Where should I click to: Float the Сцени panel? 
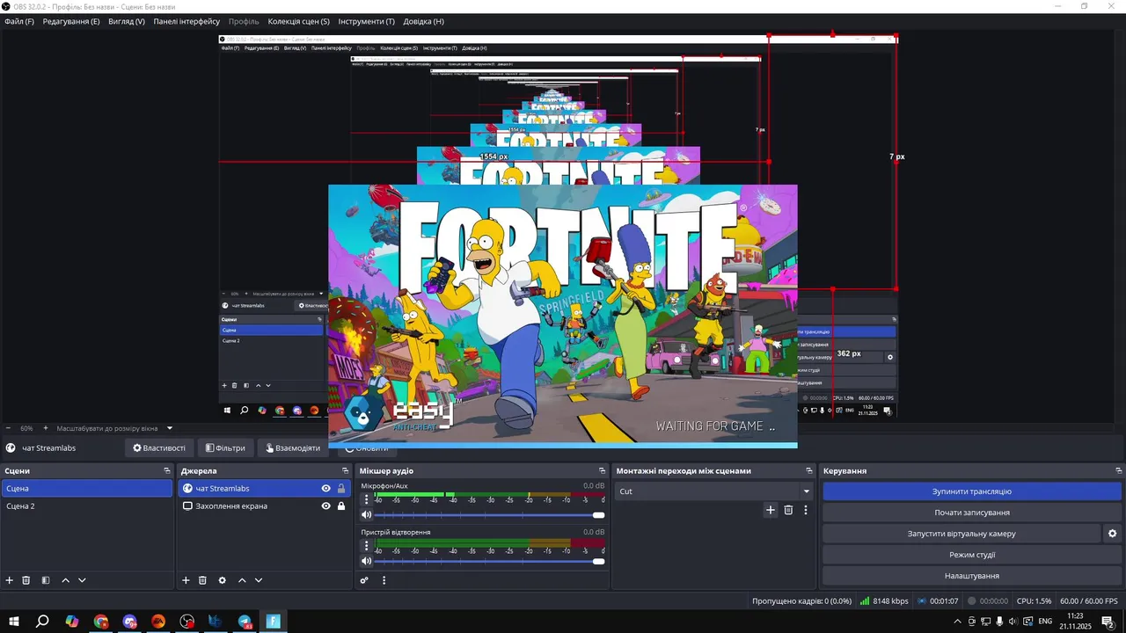point(167,471)
